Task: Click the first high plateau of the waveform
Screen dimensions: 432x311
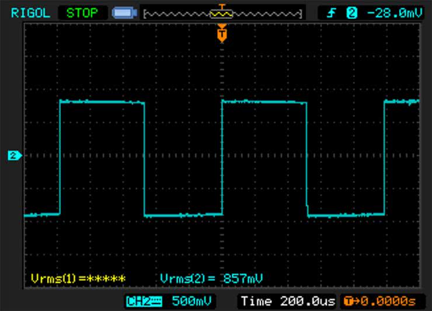Action: (x=102, y=102)
